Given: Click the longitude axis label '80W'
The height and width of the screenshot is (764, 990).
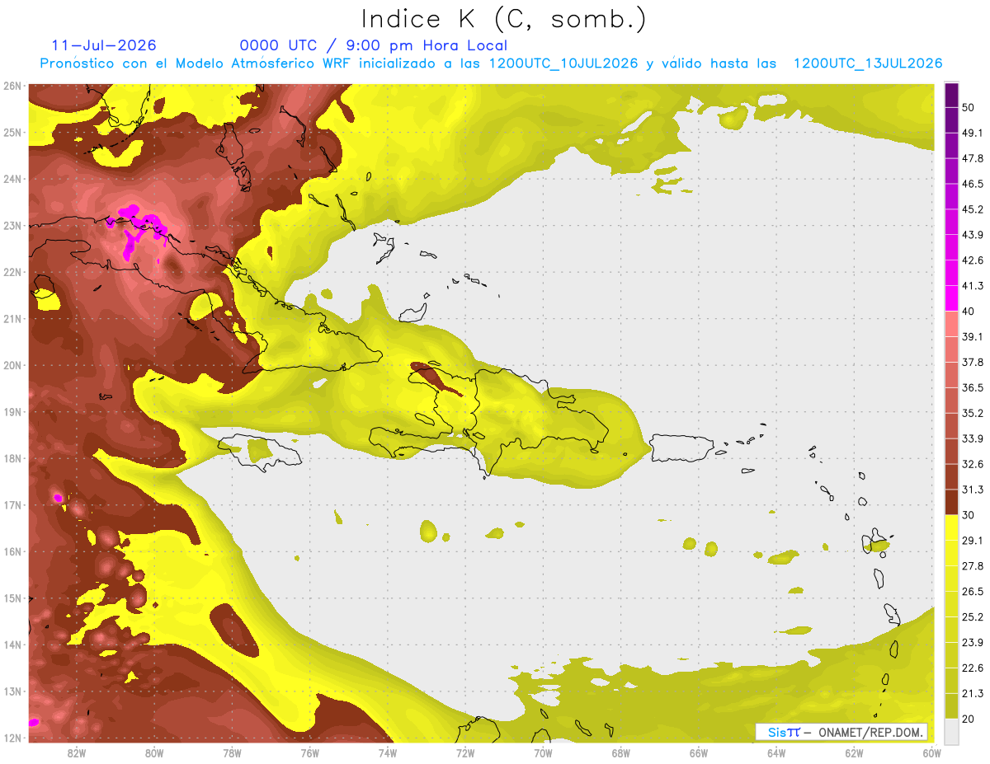Looking at the screenshot, I should tap(154, 752).
